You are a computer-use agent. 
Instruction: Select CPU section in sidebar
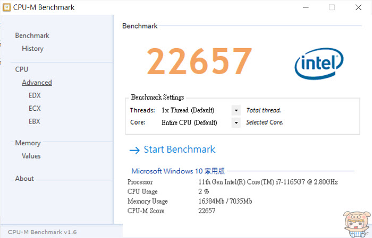[x=22, y=69]
